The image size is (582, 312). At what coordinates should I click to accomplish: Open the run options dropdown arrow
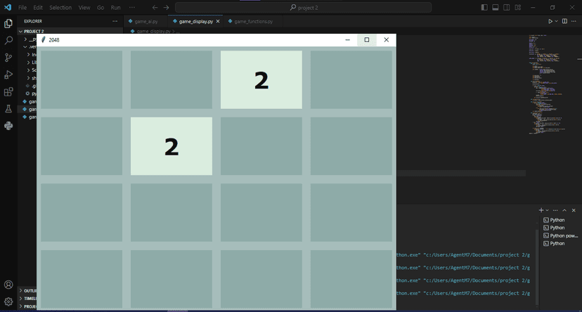click(x=556, y=21)
